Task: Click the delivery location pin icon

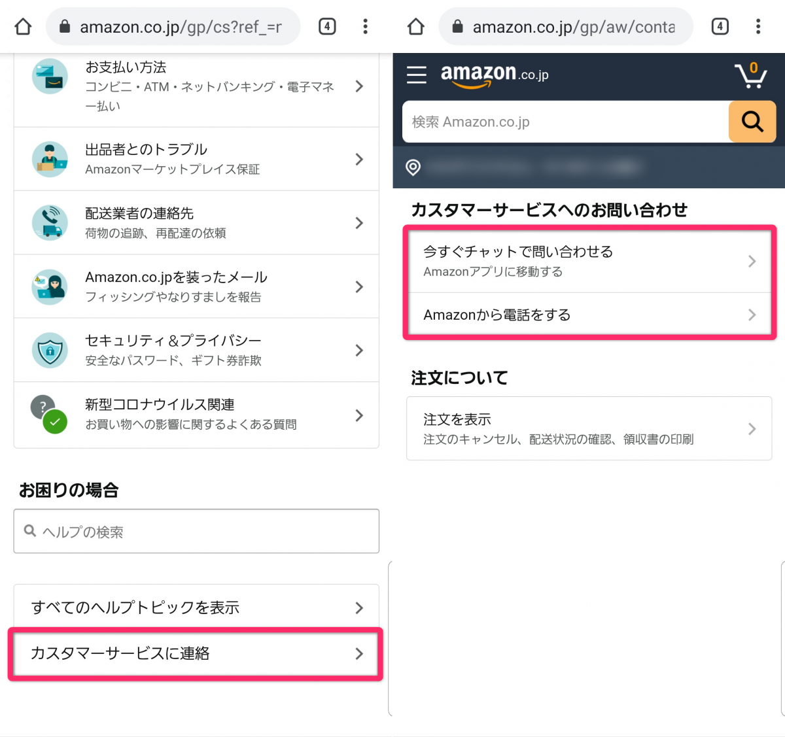Action: coord(413,167)
